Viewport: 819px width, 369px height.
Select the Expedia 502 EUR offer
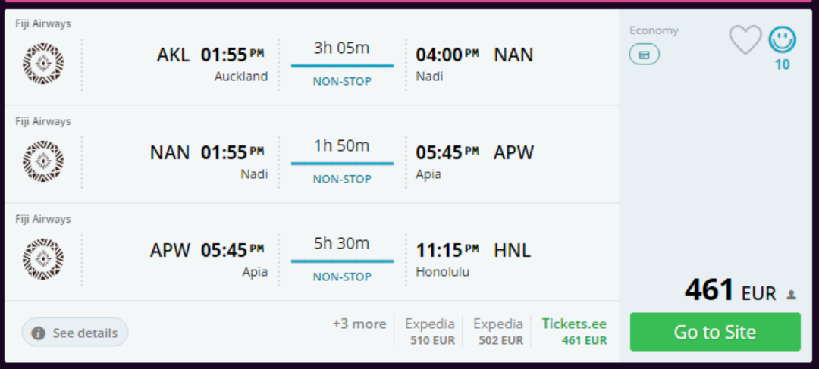tap(498, 332)
